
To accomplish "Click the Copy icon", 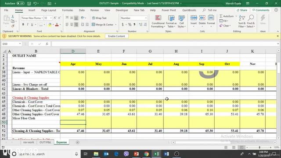I will point(13,22).
